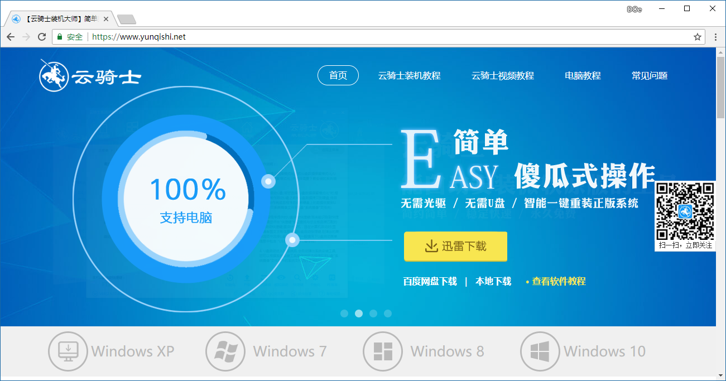Click the Windows 10 logo icon
Image resolution: width=726 pixels, height=381 pixels.
(x=540, y=351)
